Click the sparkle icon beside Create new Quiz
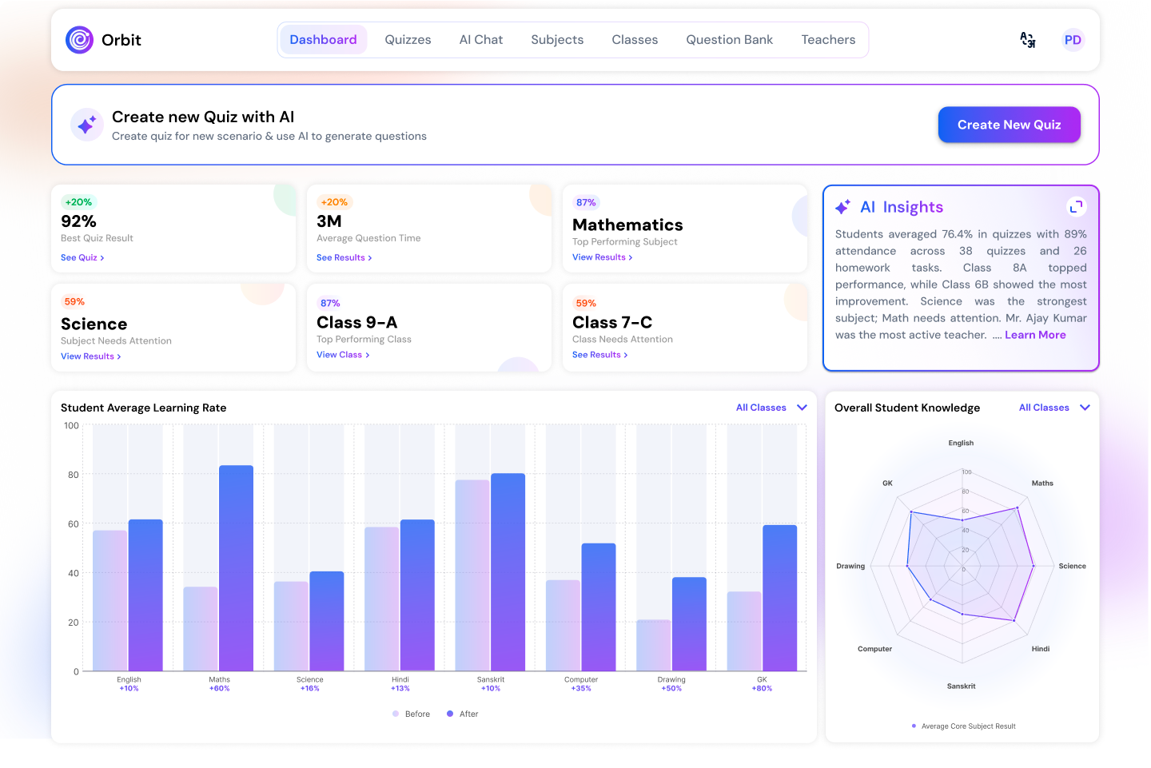 (86, 125)
